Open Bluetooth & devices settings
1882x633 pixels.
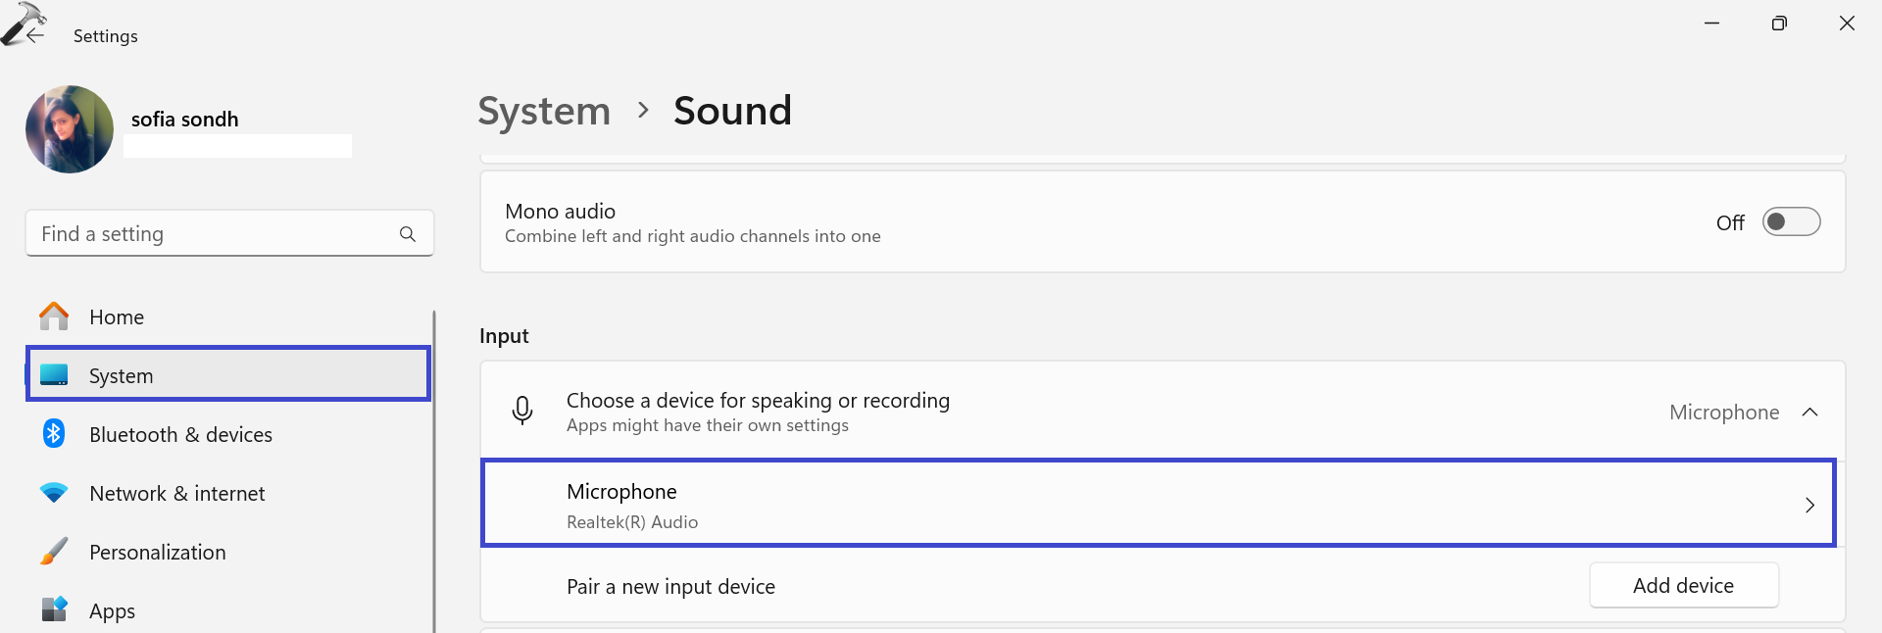click(x=180, y=435)
